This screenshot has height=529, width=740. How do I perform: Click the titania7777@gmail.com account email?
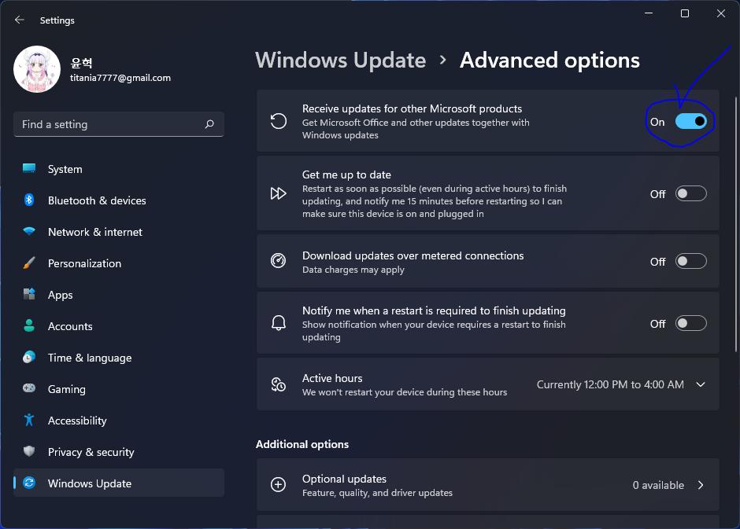[x=120, y=78]
